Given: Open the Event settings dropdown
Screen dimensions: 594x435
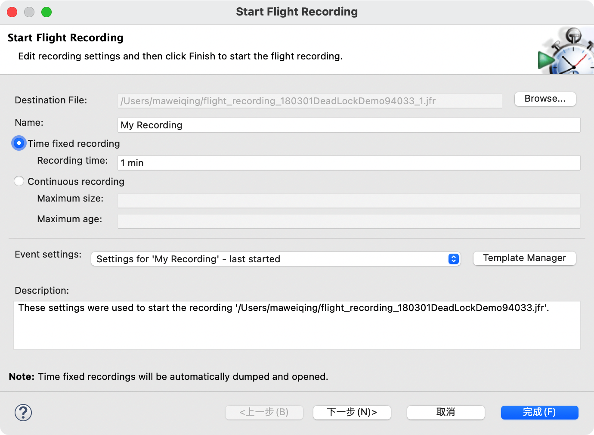Looking at the screenshot, I should click(275, 259).
